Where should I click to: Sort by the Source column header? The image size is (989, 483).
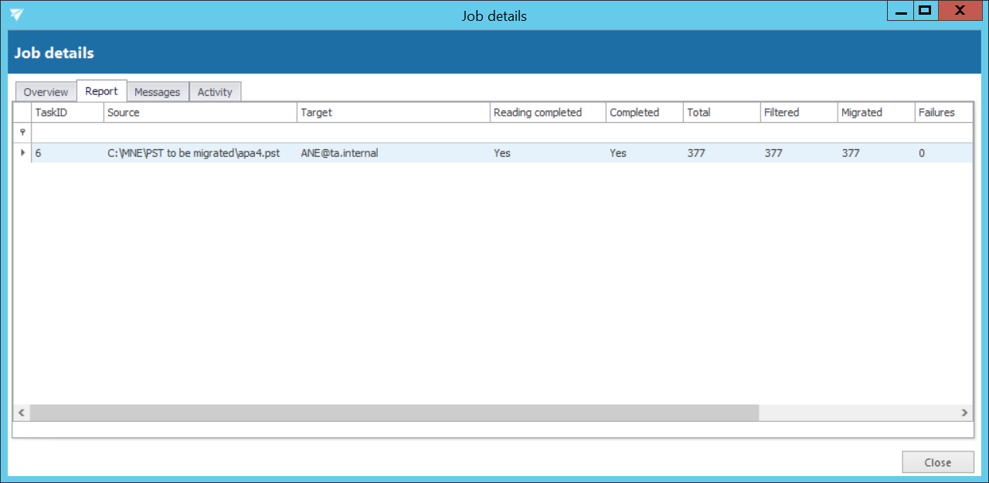200,113
